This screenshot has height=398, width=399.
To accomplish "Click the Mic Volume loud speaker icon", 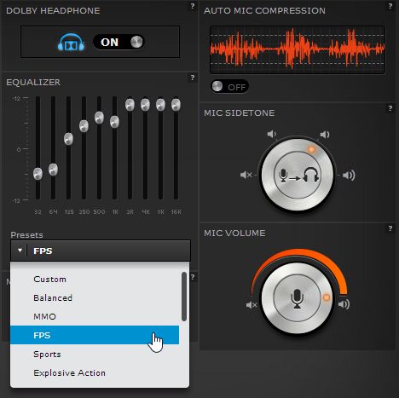I will (x=344, y=304).
